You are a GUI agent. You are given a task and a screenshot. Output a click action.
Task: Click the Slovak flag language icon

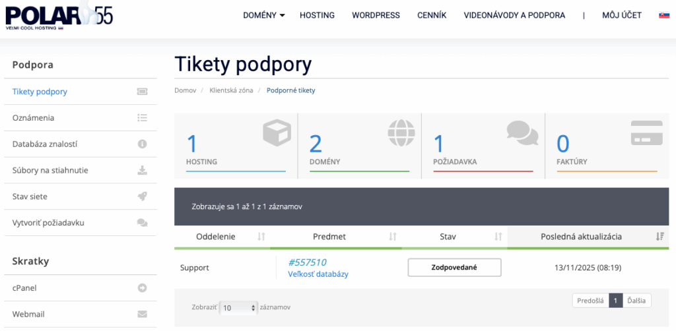(664, 16)
